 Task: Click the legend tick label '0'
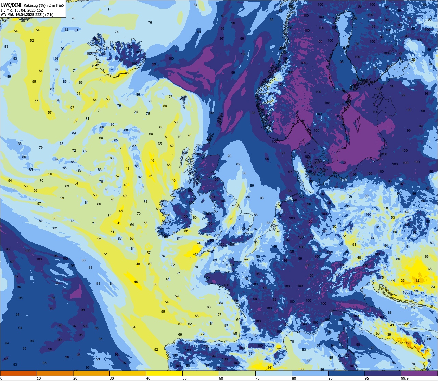coord(2,378)
